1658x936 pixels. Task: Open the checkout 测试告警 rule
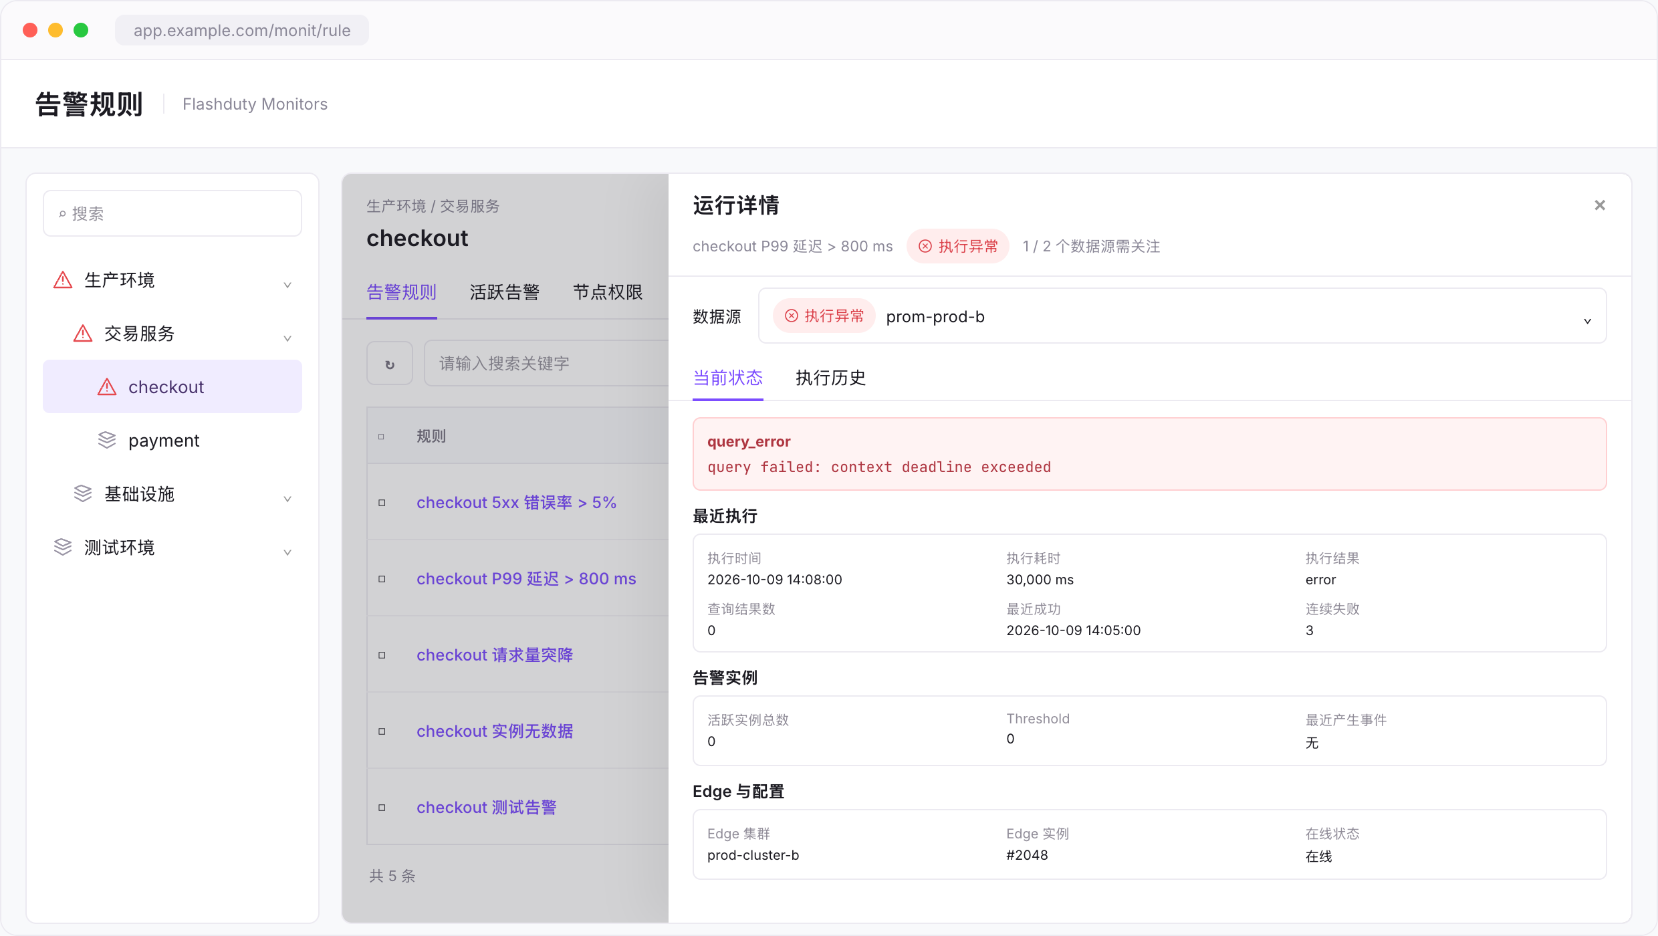(x=487, y=808)
